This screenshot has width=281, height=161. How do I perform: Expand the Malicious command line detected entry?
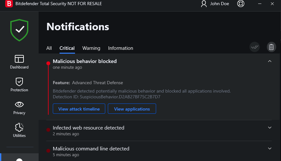[270, 148]
